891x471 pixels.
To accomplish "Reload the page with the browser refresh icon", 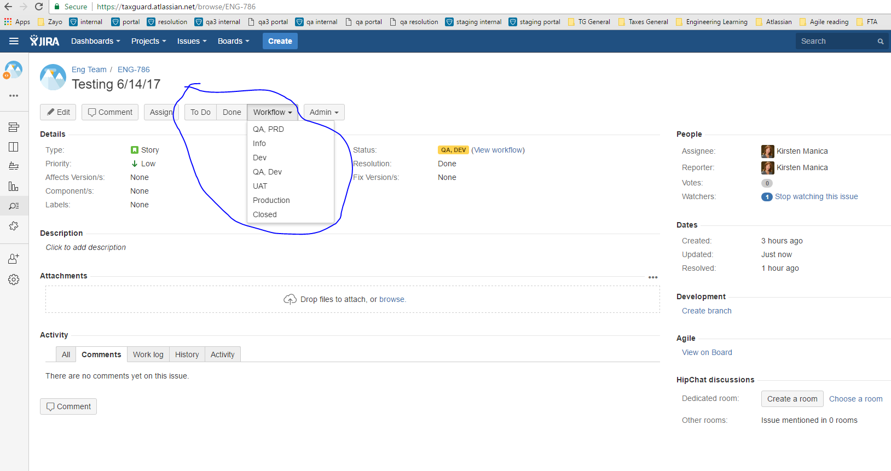I will 39,7.
